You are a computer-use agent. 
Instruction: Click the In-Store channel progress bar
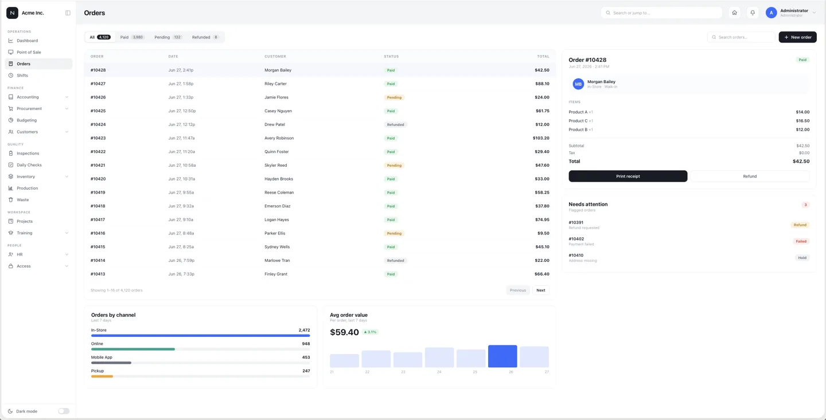[x=200, y=336]
